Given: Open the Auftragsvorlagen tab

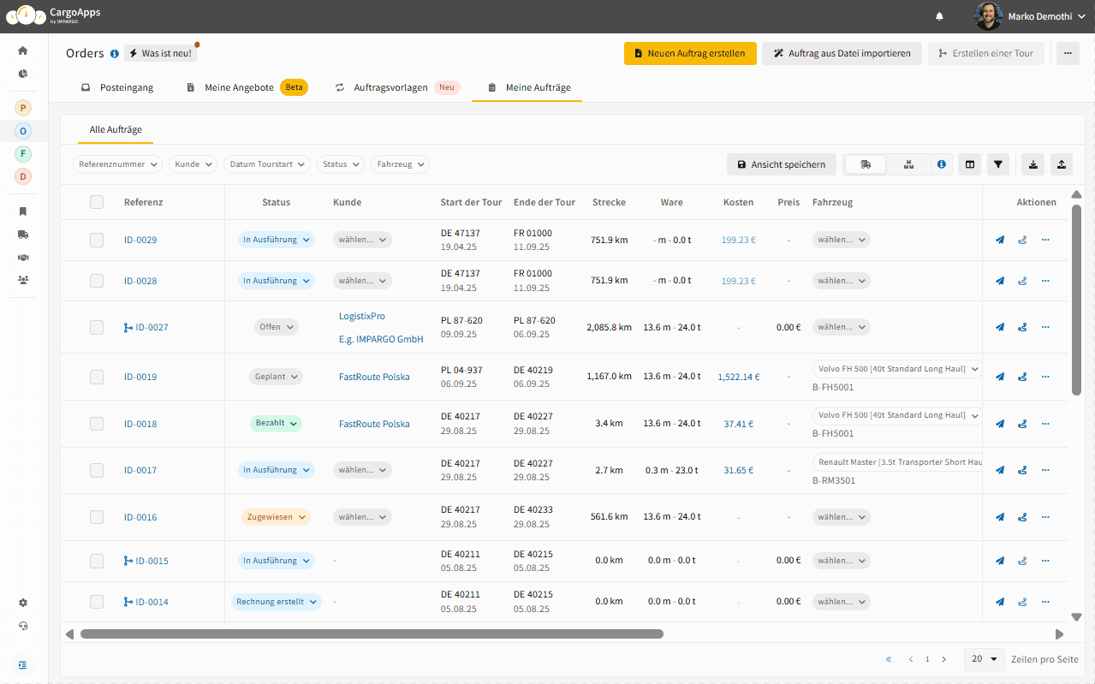Looking at the screenshot, I should click(x=390, y=87).
